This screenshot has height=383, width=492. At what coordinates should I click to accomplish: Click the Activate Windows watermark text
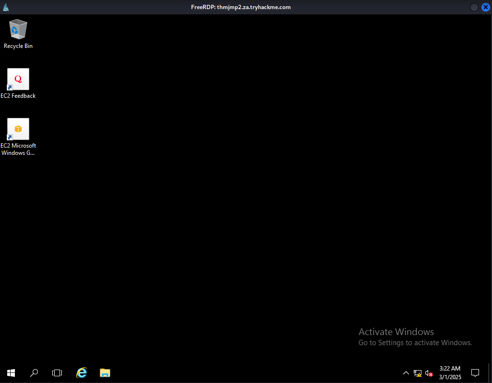396,332
